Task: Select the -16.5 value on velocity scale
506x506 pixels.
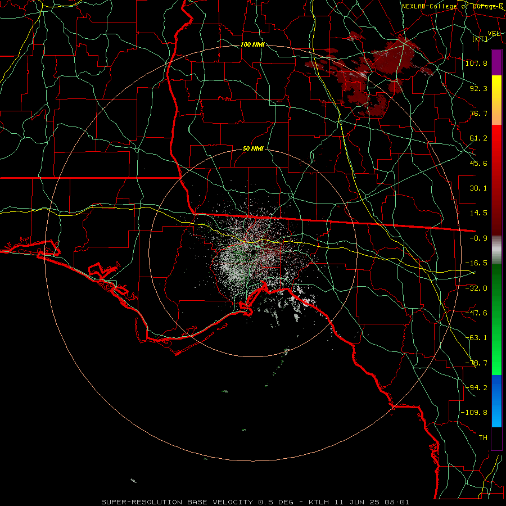Action: pos(476,263)
